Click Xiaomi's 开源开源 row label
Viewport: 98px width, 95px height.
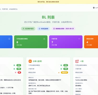[31, 69]
